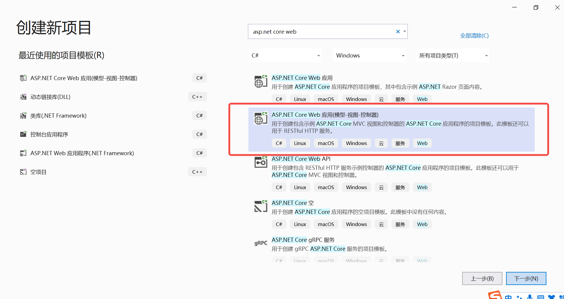Select the ASP.NET Core Web 应用(模型-视图-控制器) result icon
This screenshot has height=299, width=564.
[x=261, y=118]
